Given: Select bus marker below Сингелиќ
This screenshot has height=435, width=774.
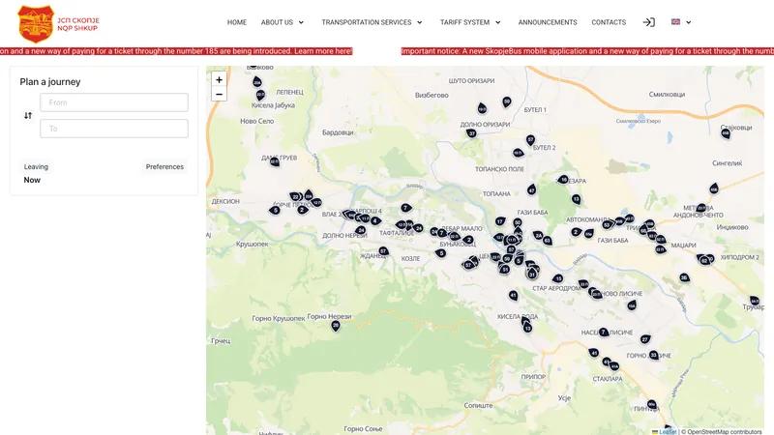Looking at the screenshot, I should (714, 188).
